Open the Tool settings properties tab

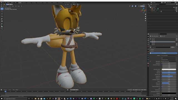(x=148, y=36)
